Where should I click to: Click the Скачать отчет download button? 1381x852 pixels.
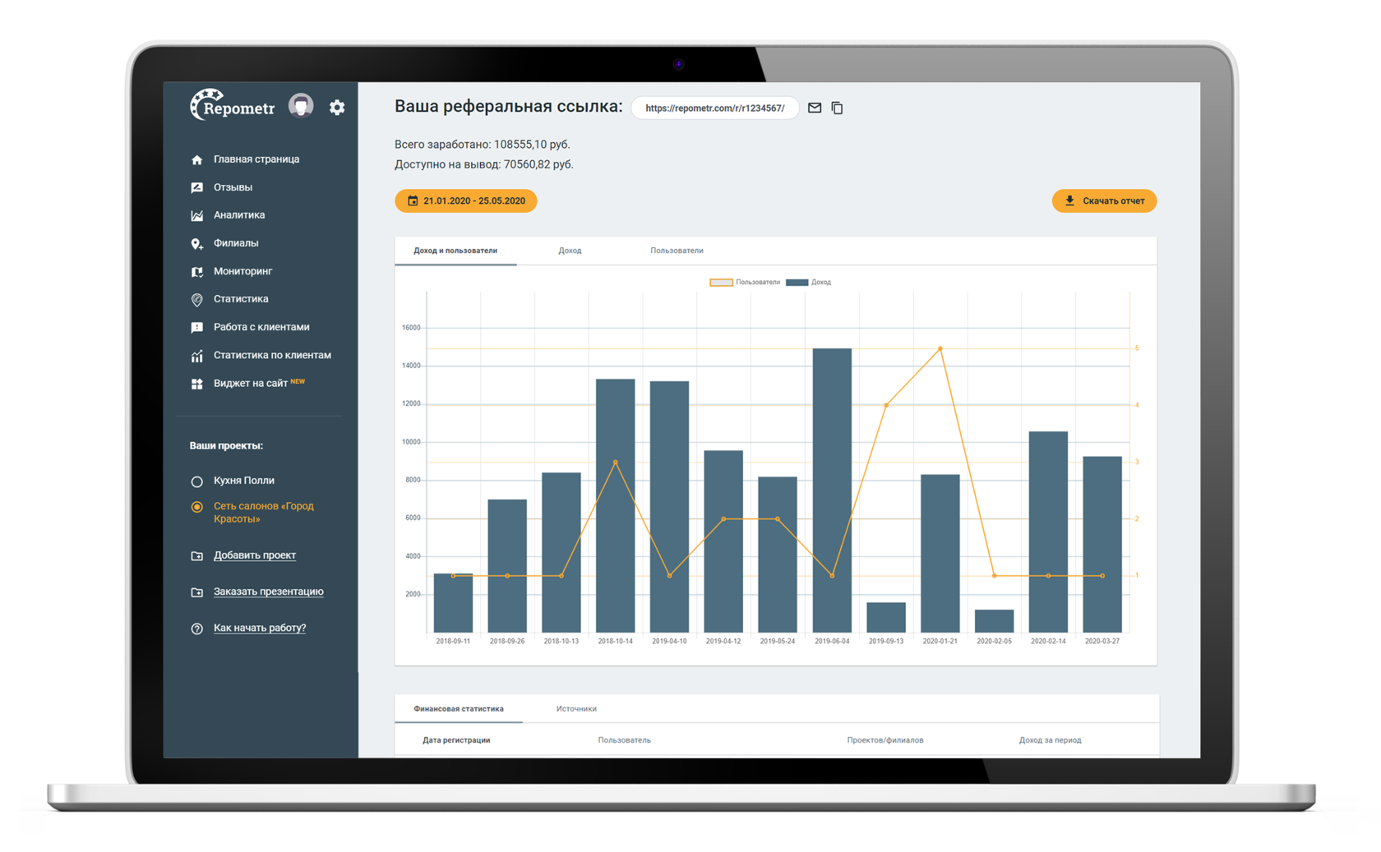(x=1104, y=200)
